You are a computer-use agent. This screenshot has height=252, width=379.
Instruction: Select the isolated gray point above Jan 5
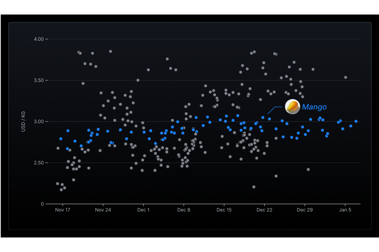(345, 77)
